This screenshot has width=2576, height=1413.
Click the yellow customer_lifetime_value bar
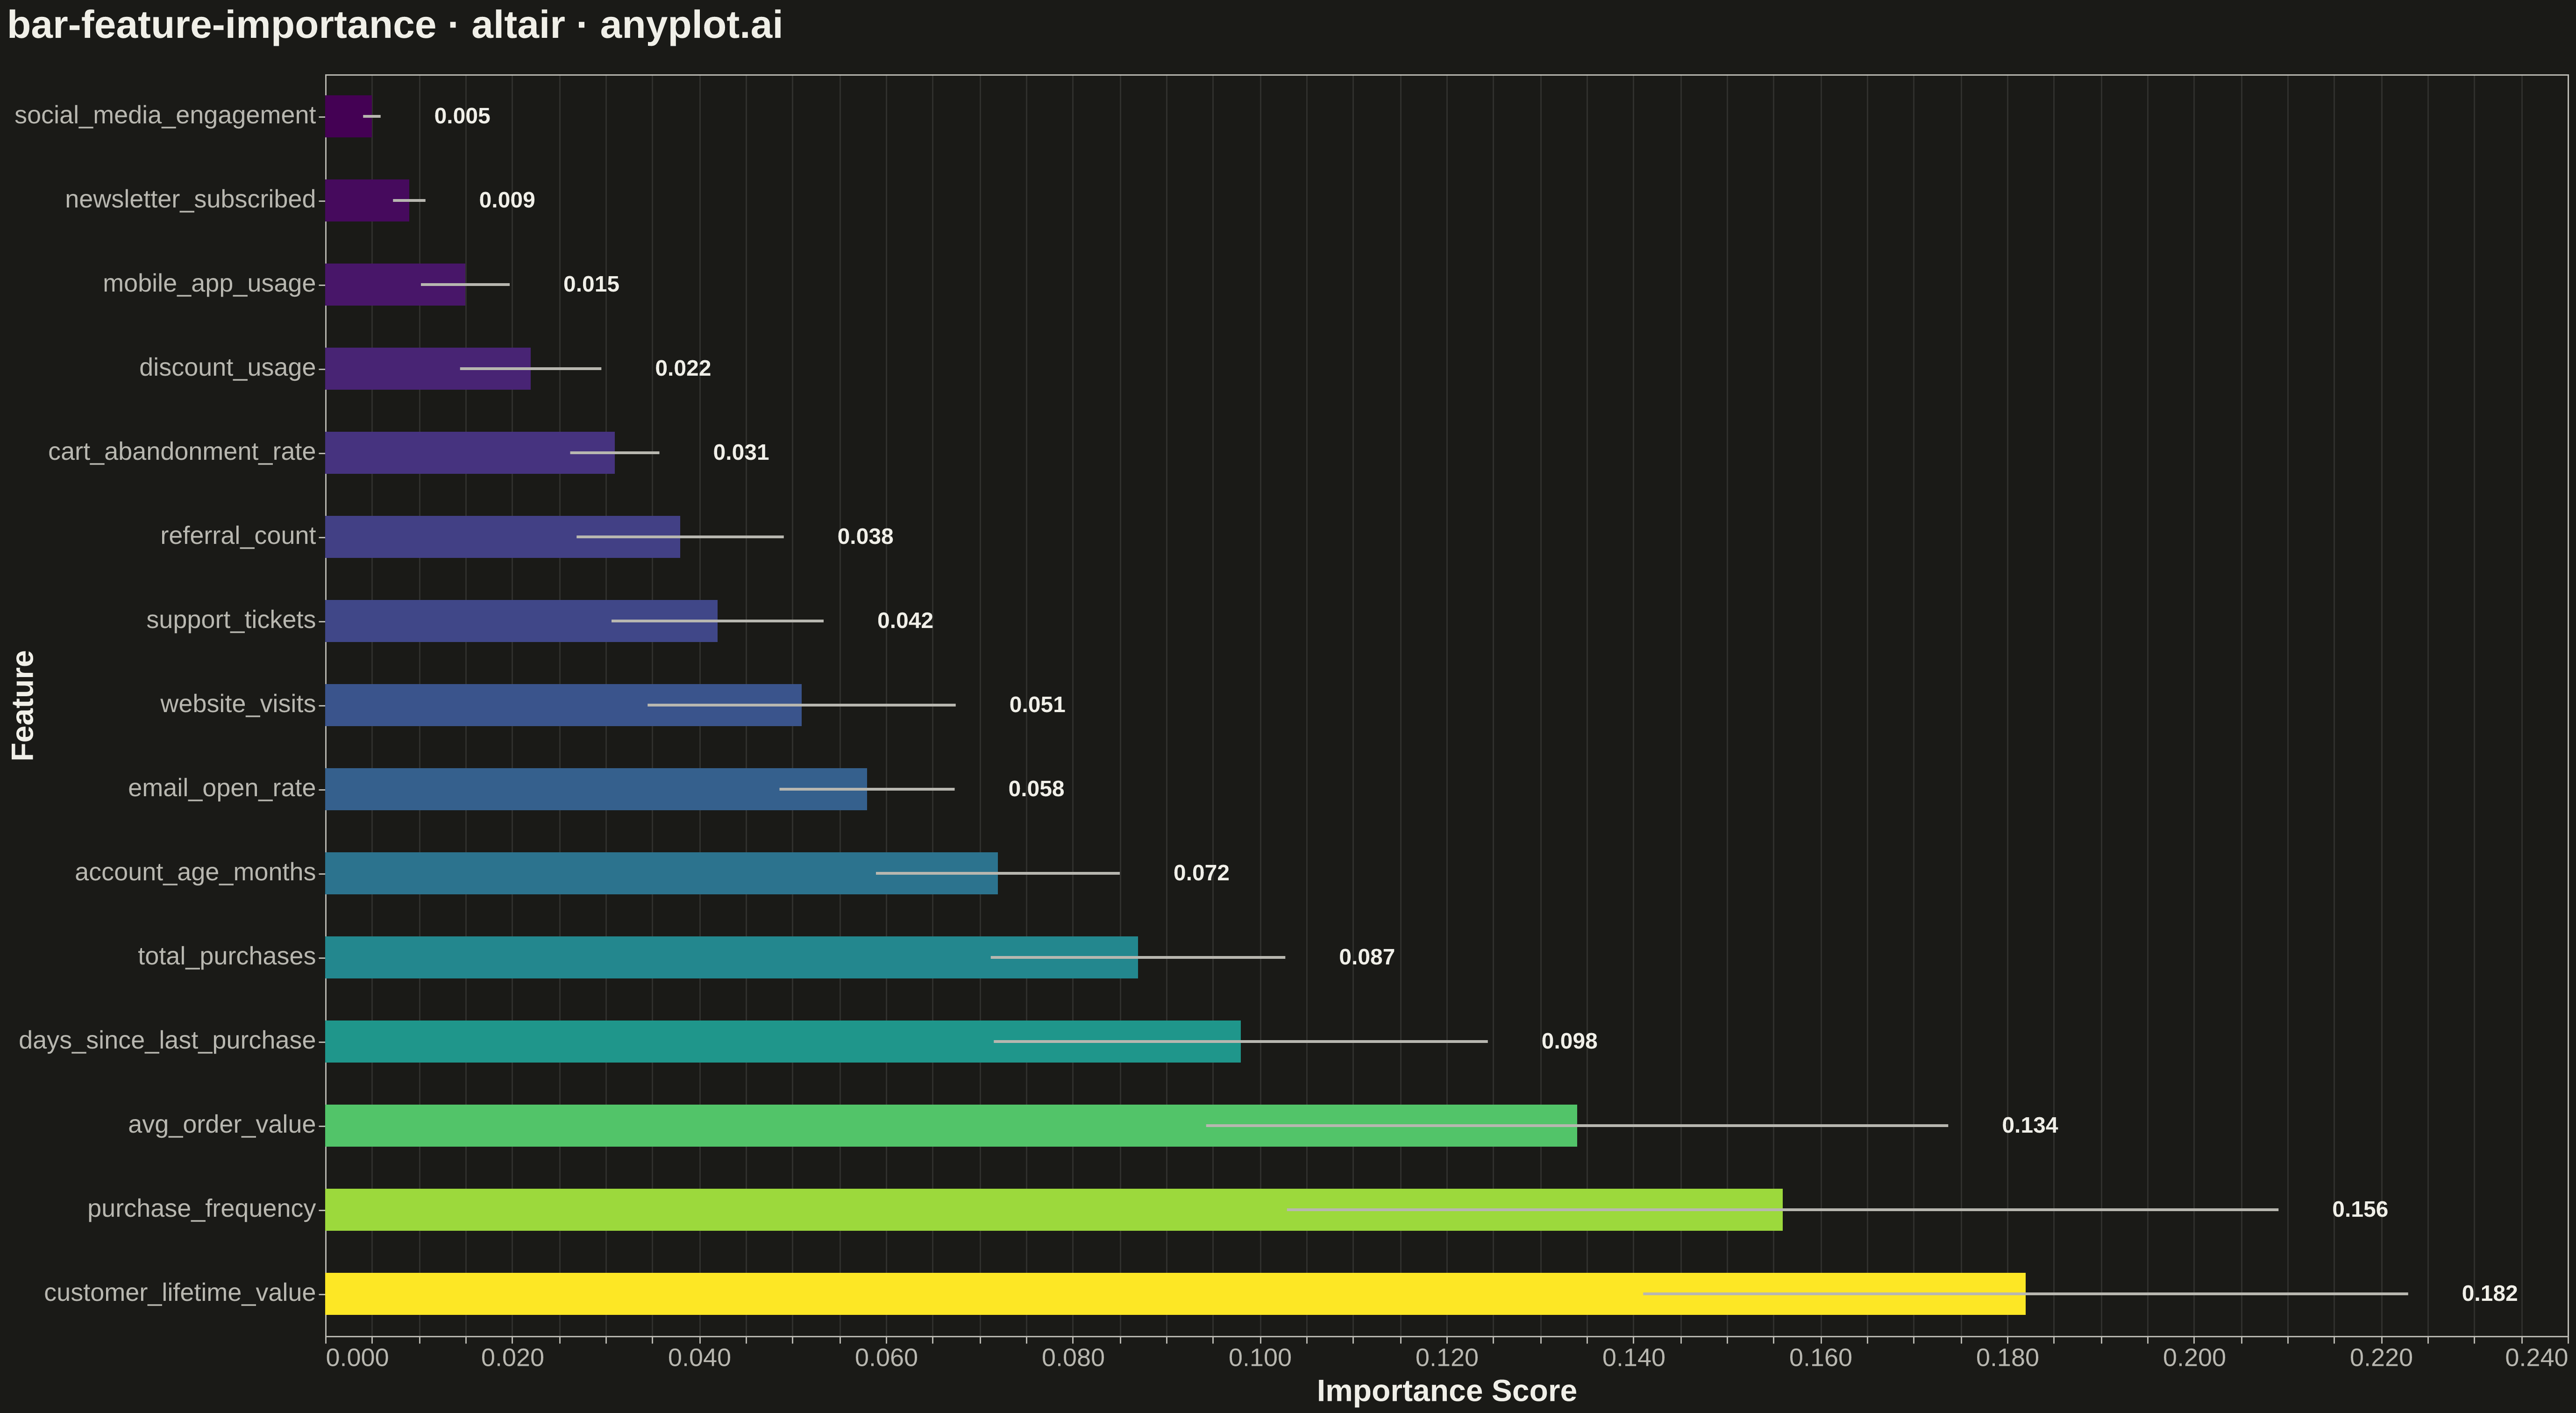coord(1175,1293)
